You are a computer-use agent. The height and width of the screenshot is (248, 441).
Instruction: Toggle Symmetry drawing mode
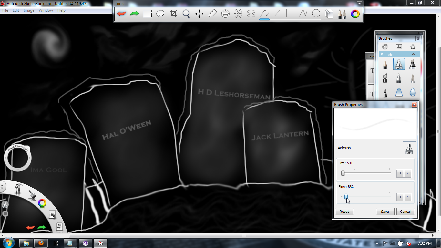point(251,14)
